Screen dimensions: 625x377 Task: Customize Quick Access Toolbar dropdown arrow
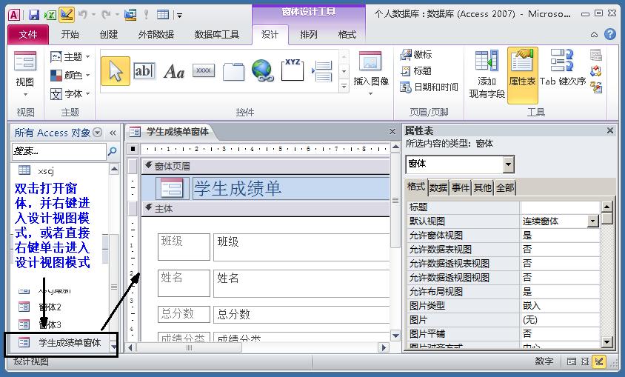point(179,16)
